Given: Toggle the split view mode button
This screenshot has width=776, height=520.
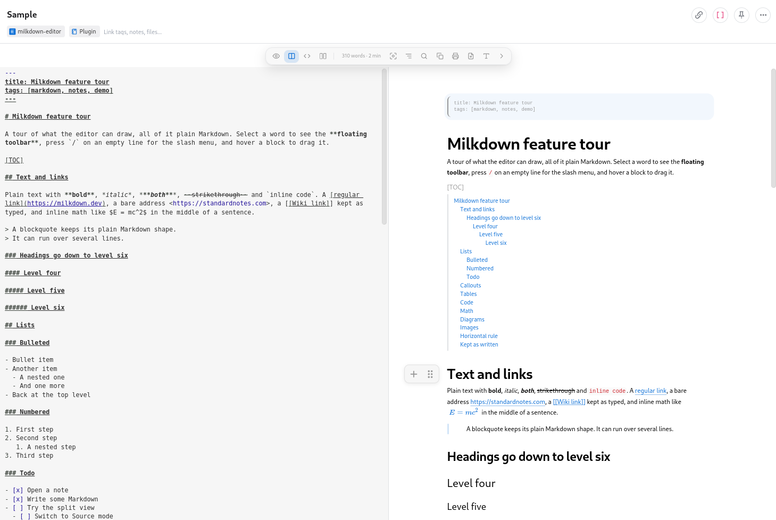Looking at the screenshot, I should coord(291,56).
